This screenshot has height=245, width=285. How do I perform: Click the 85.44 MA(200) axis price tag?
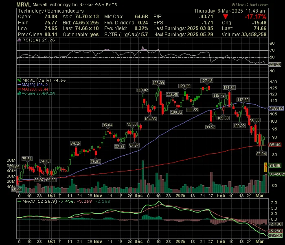(x=275, y=145)
